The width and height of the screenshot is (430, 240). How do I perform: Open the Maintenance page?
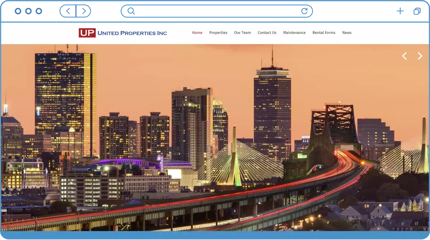pyautogui.click(x=294, y=33)
